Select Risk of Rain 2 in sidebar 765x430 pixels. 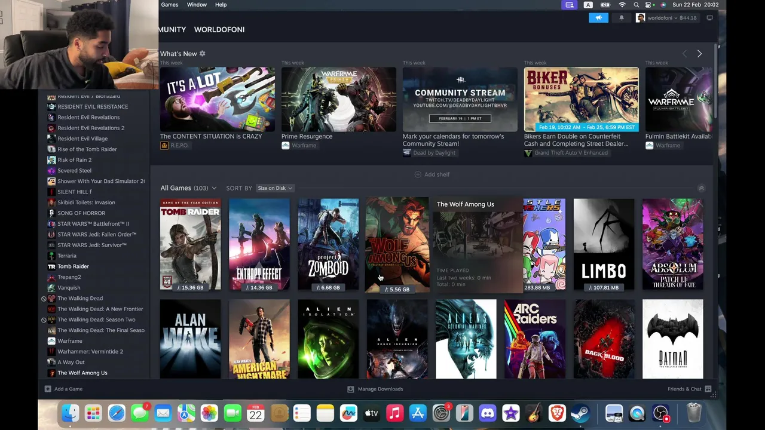(75, 160)
